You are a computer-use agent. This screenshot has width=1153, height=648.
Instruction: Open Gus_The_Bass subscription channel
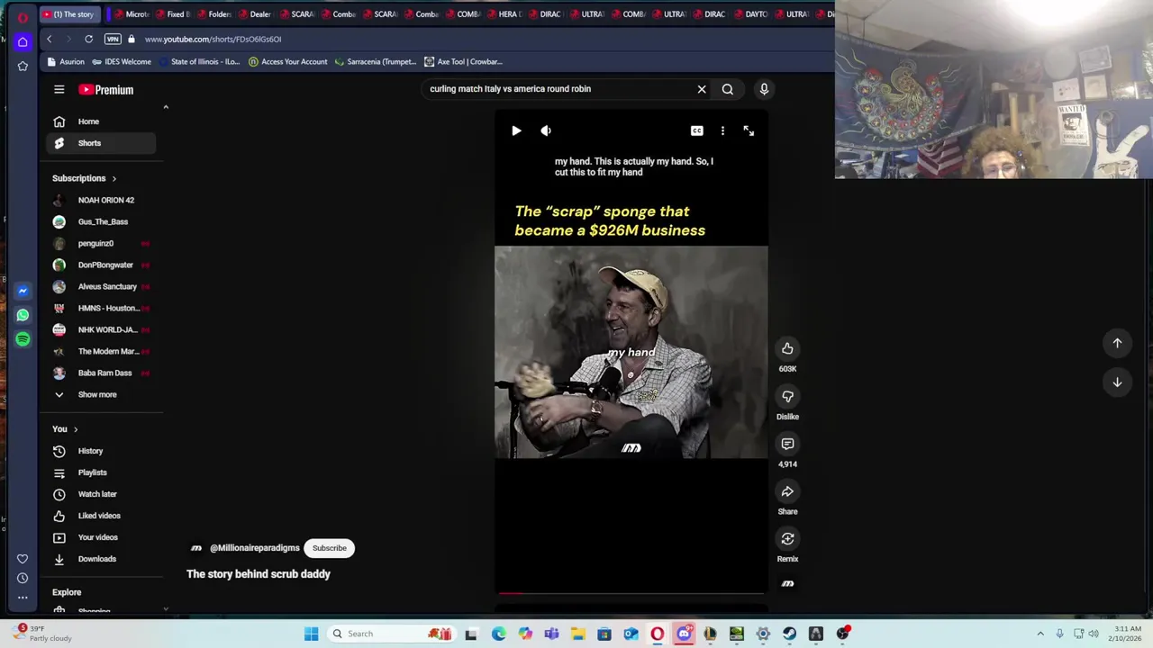(101, 221)
